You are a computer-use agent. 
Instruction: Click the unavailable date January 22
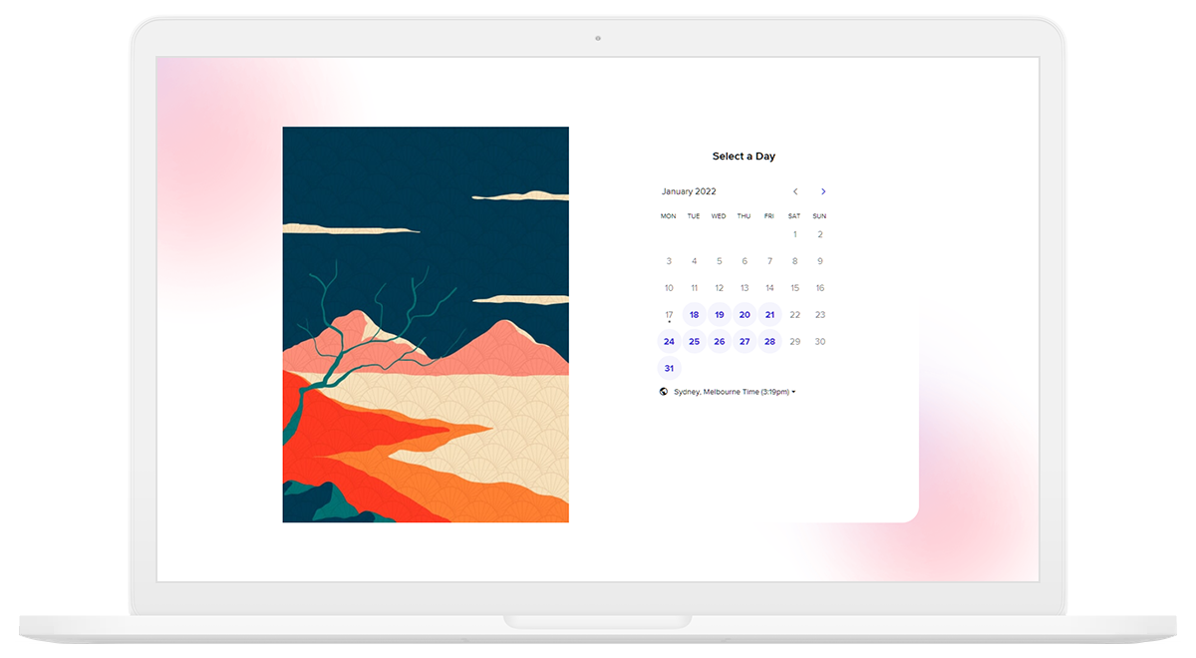pos(794,315)
